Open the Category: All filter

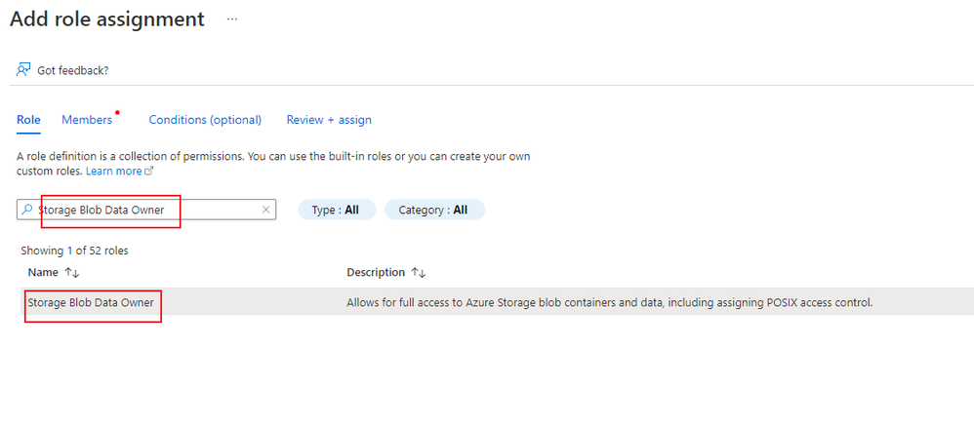coord(433,210)
